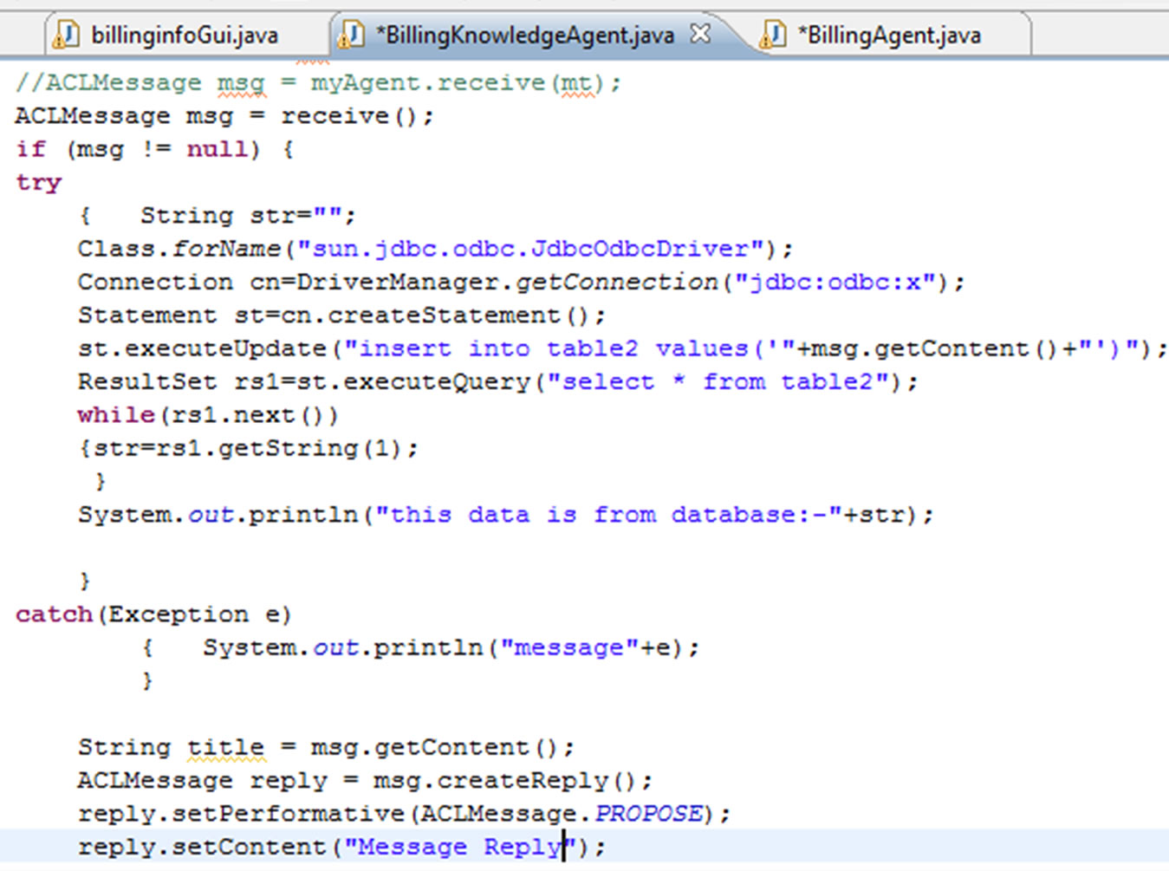Click the getConnection method name
Viewport: 1169px width, 871px height.
coord(617,283)
